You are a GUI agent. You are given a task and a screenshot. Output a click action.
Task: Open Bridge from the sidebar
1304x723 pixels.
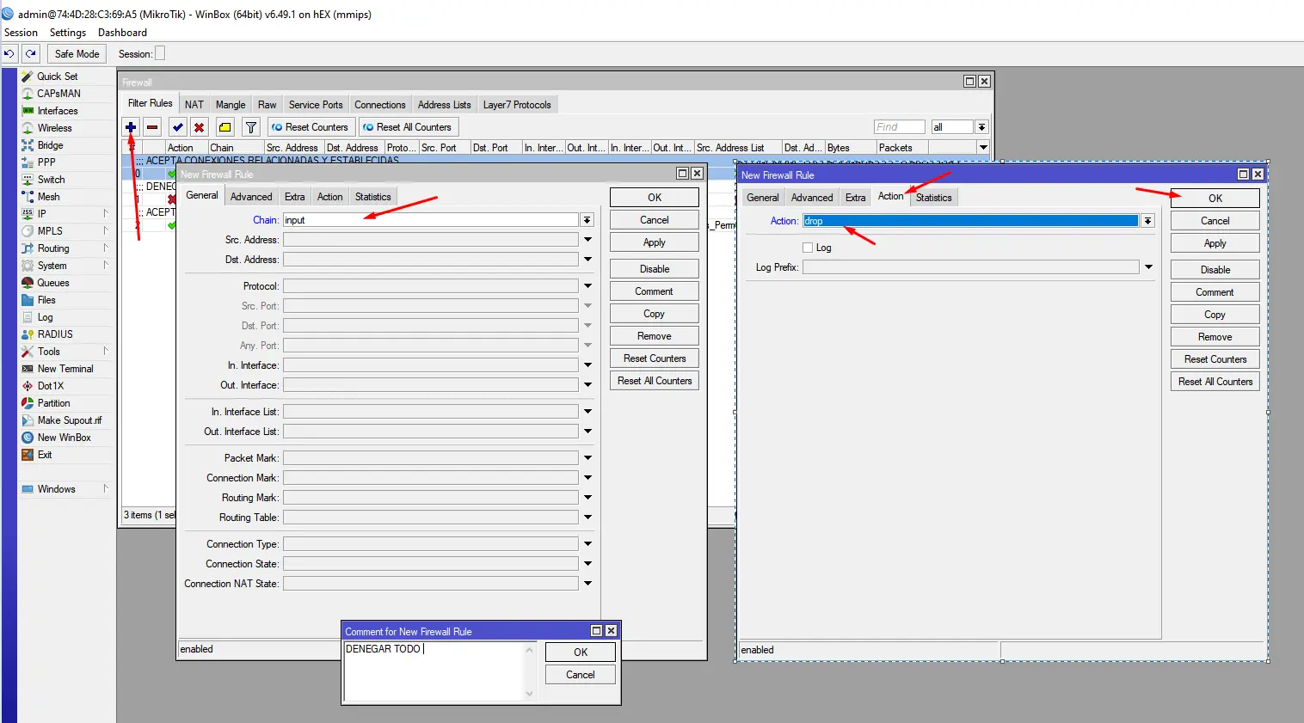pyautogui.click(x=50, y=145)
